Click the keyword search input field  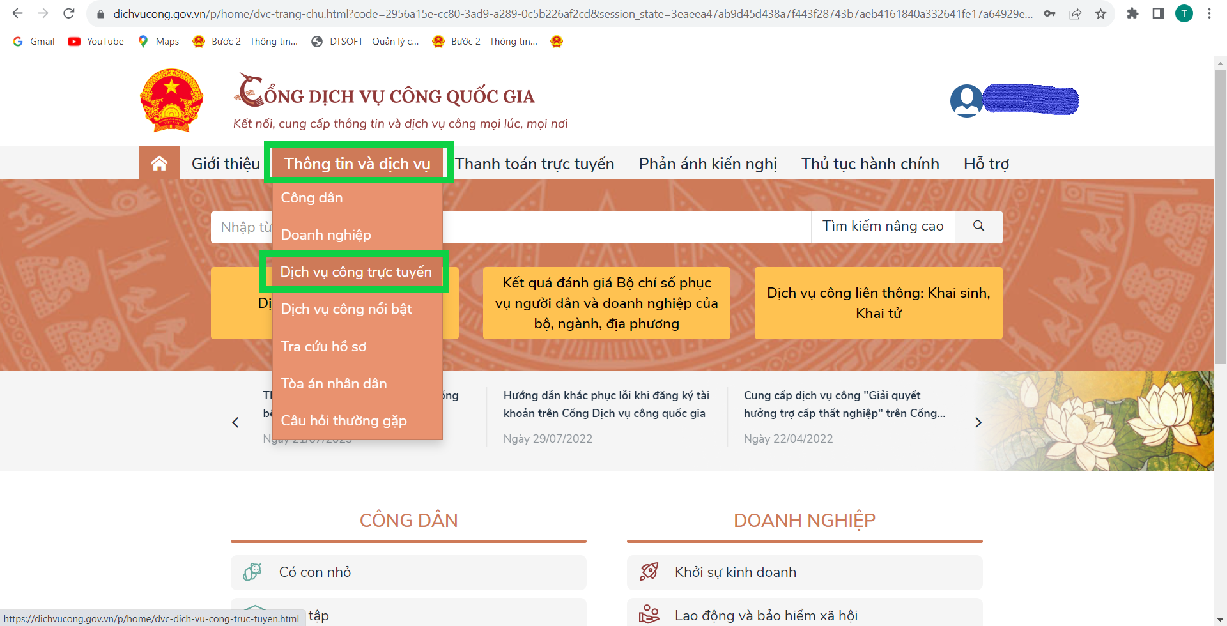(x=511, y=227)
